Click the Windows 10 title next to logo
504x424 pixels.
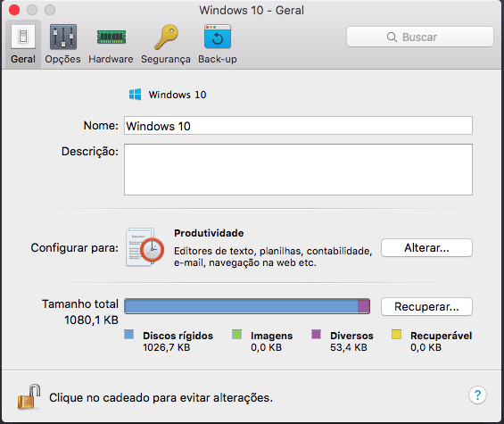tap(178, 95)
